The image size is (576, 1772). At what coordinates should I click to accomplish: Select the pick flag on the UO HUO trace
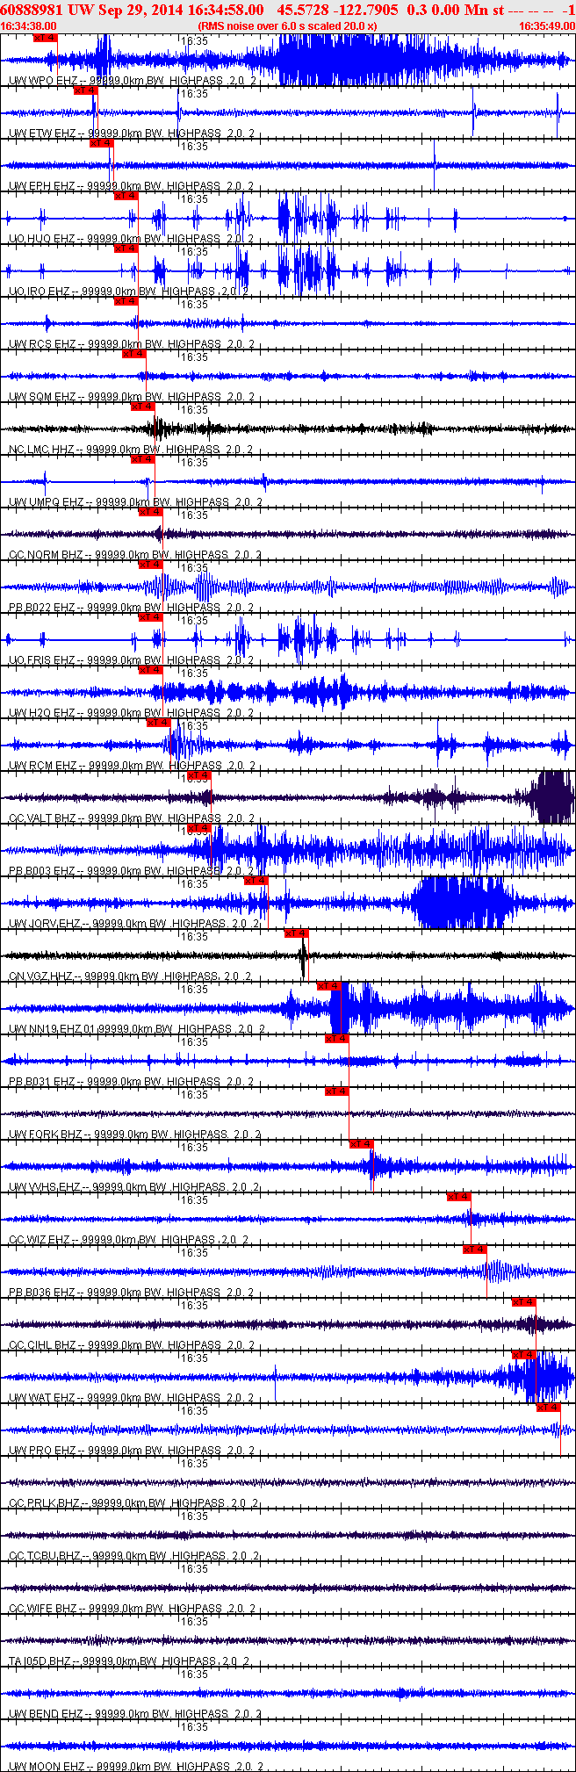(x=126, y=196)
